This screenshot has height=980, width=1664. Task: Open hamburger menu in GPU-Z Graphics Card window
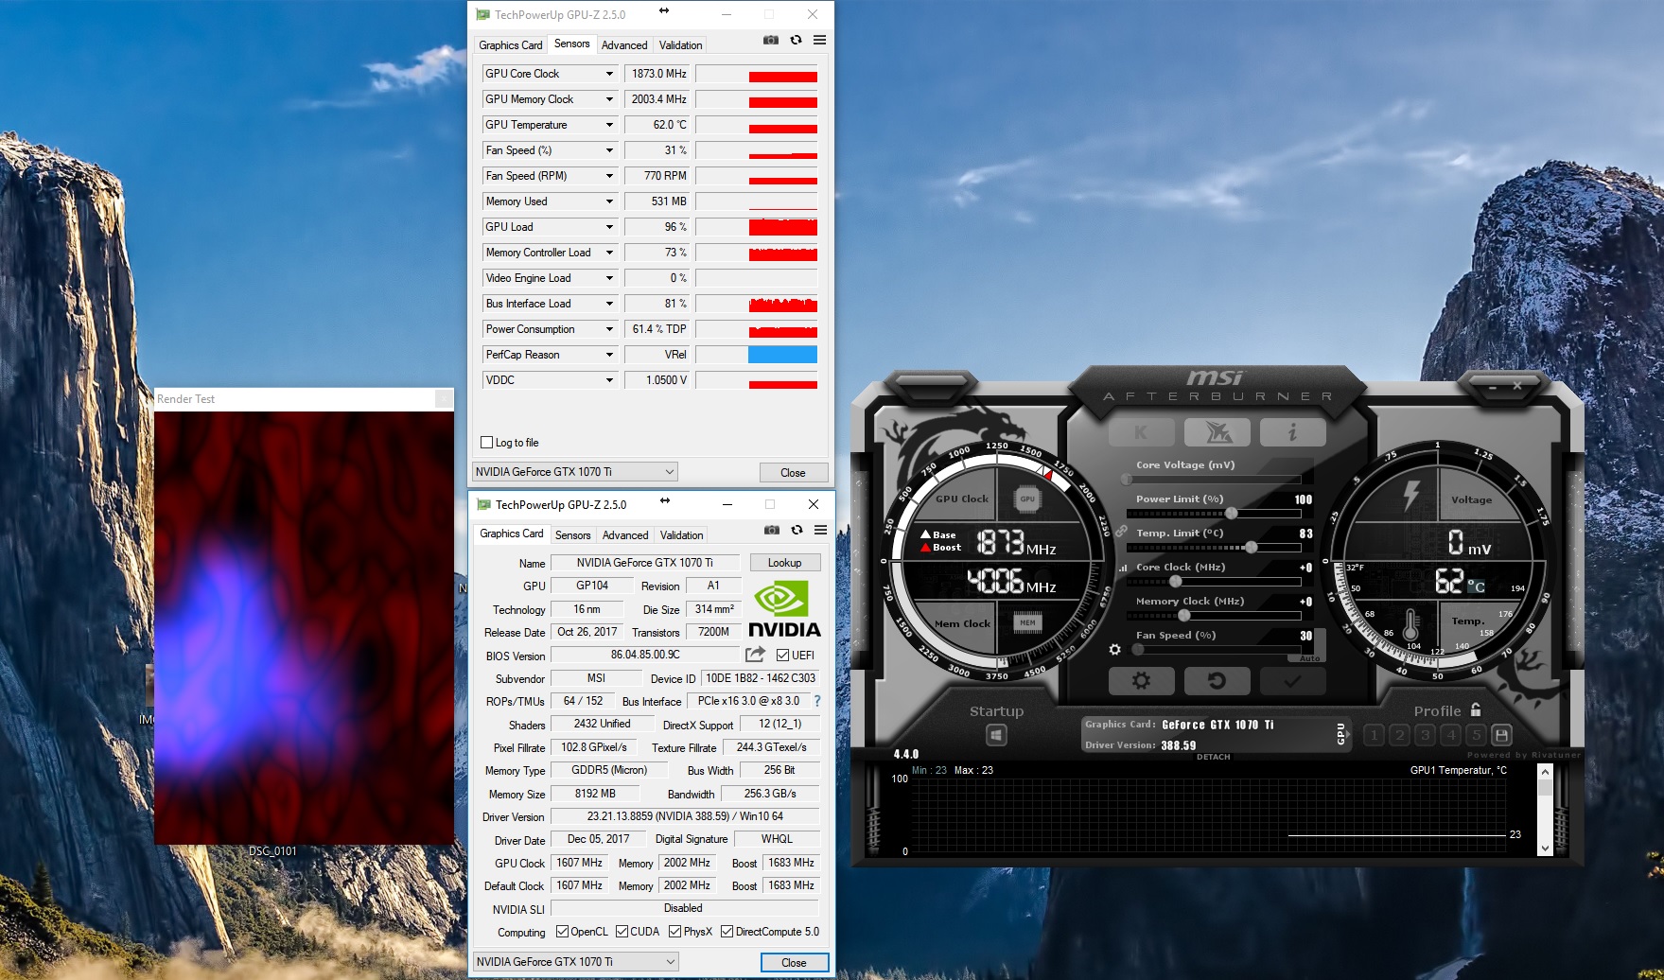[x=820, y=530]
